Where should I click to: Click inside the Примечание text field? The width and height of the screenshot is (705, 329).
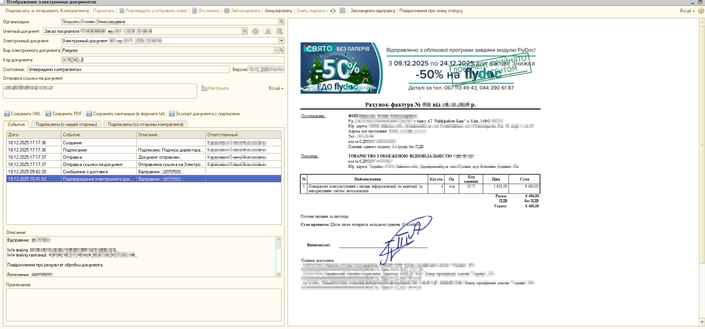tap(144, 305)
